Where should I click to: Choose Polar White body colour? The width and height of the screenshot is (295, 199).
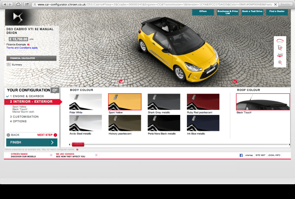(86, 102)
